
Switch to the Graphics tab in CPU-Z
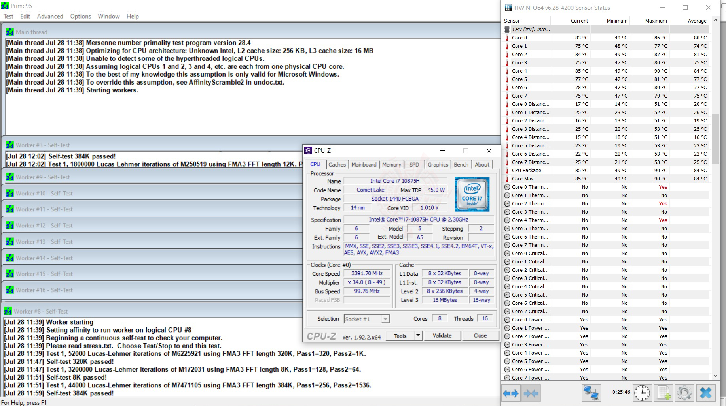(438, 165)
